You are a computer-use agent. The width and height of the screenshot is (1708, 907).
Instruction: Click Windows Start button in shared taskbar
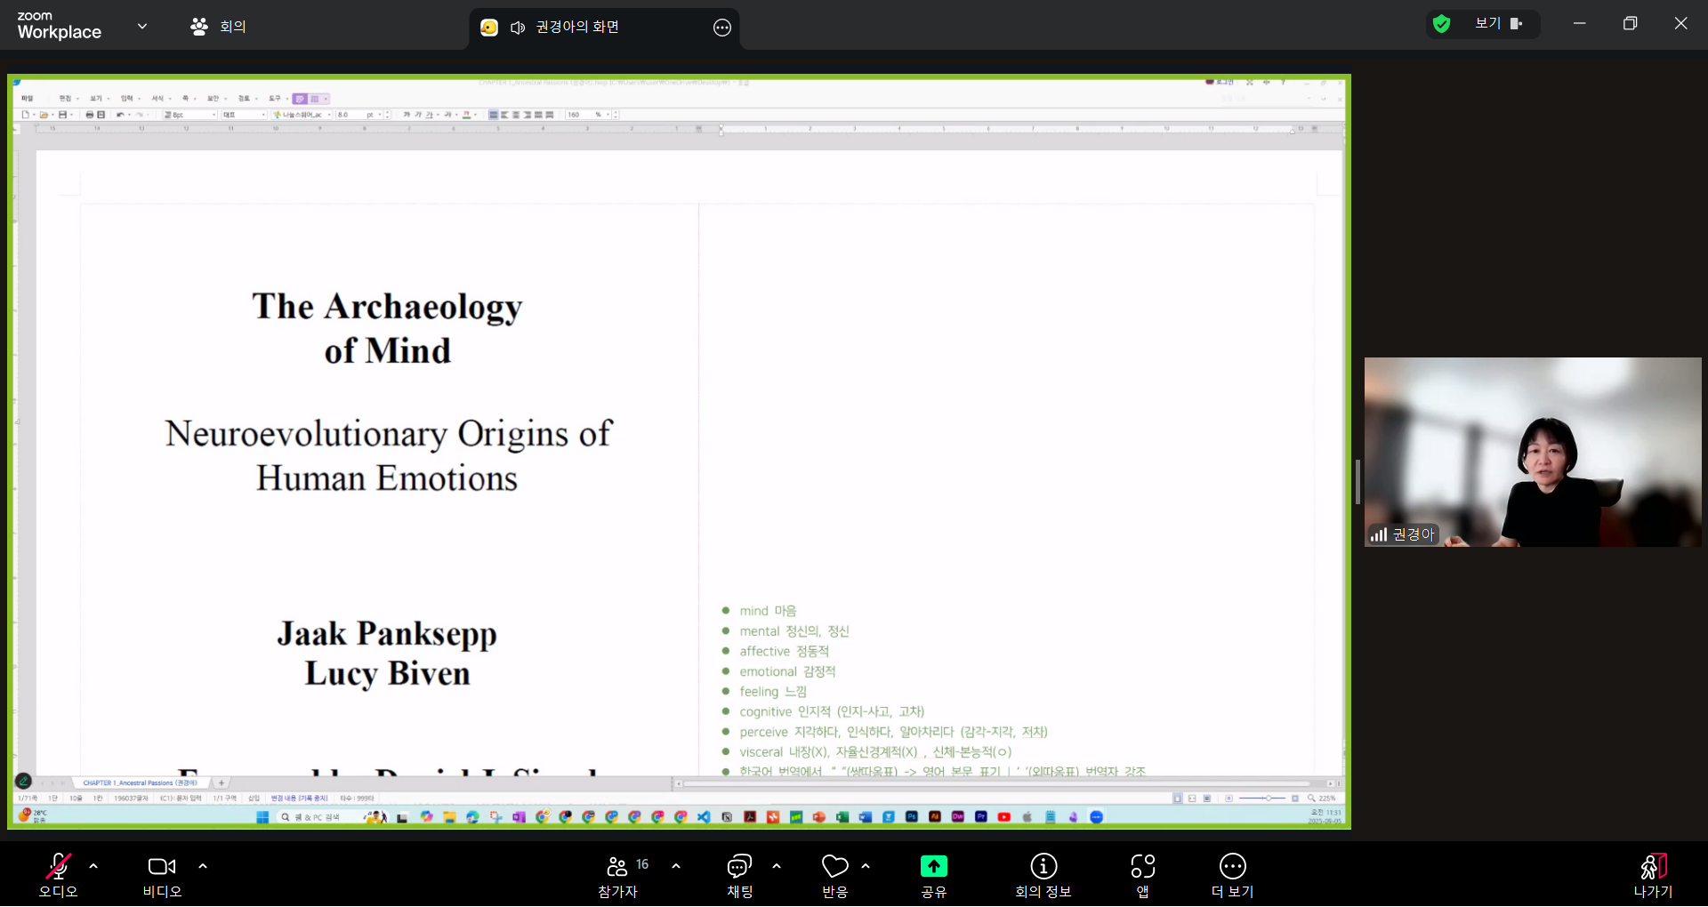point(262,817)
